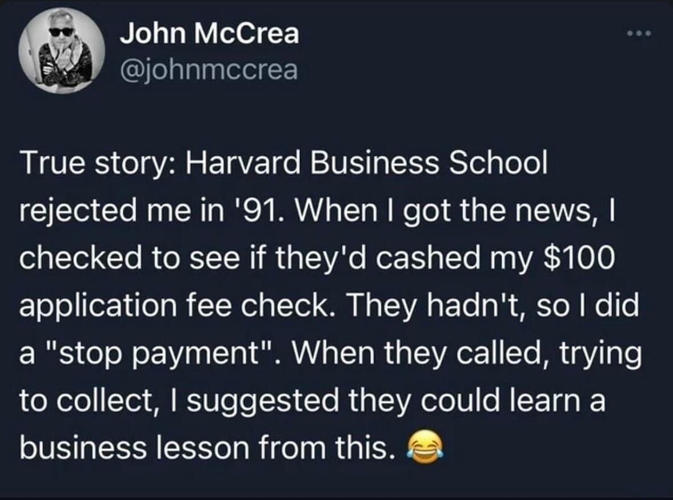The height and width of the screenshot is (500, 673).
Task: Click John McCrea's profile avatar
Action: [x=62, y=51]
